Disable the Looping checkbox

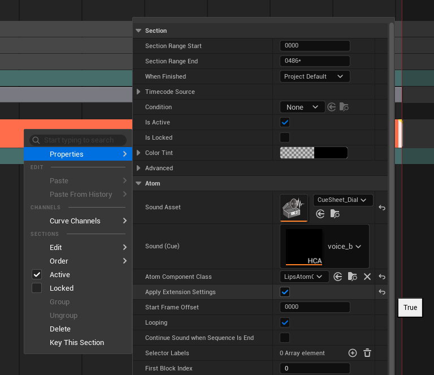285,322
